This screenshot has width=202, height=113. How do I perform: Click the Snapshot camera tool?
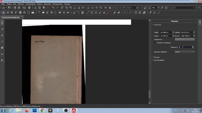[x=33, y=13]
